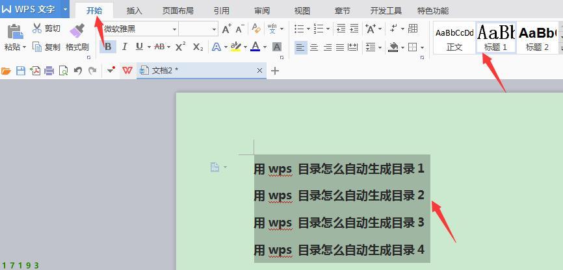Switch to the 引用 tab

(x=222, y=11)
